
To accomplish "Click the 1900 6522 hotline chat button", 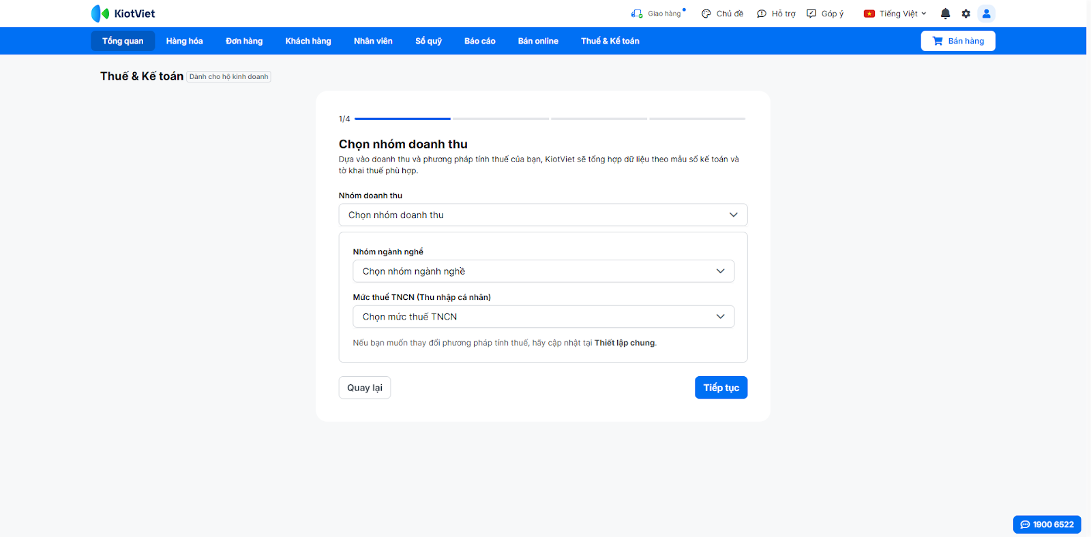I will 1047,525.
